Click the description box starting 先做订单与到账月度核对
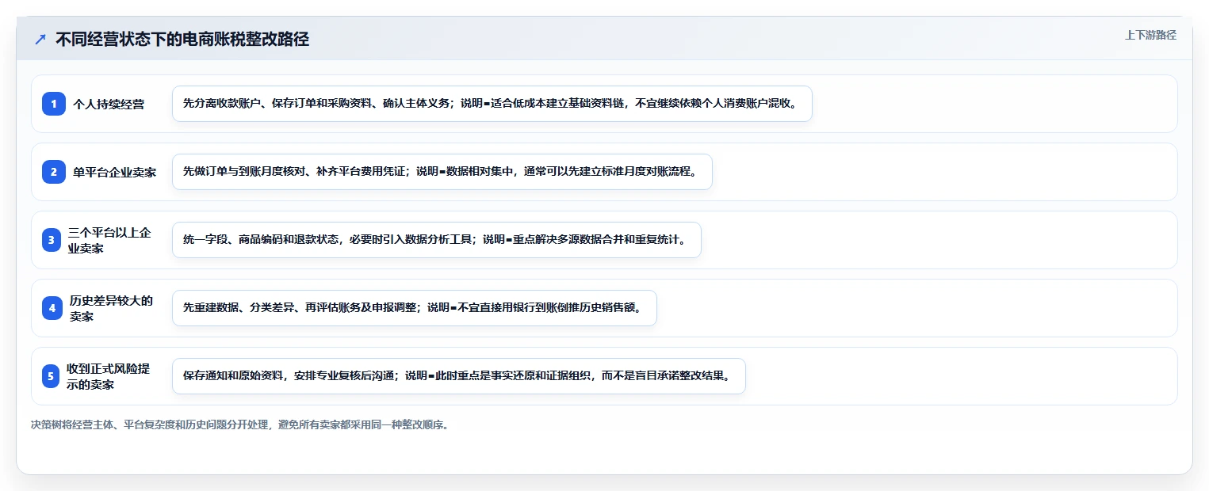 pyautogui.click(x=442, y=172)
